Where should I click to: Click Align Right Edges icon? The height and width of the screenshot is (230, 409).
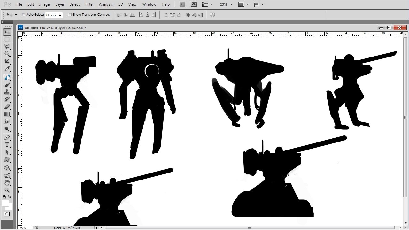pyautogui.click(x=154, y=15)
